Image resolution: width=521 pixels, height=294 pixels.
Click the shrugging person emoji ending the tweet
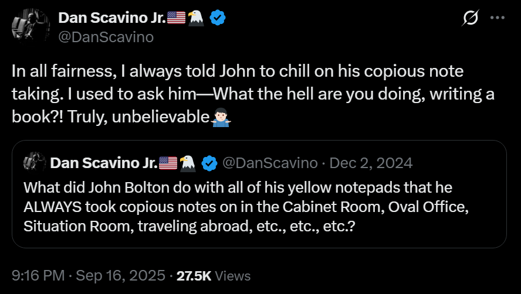point(221,115)
